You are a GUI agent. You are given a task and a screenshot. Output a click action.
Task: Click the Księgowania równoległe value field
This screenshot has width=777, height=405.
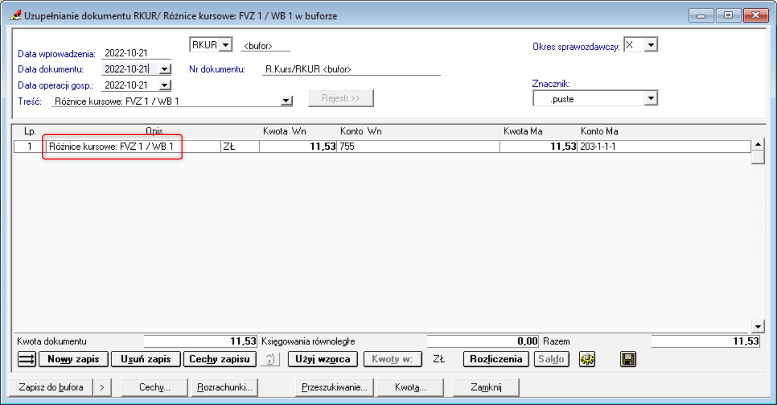pos(483,341)
